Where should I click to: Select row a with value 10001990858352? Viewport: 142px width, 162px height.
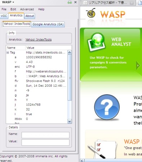pos(37,57)
